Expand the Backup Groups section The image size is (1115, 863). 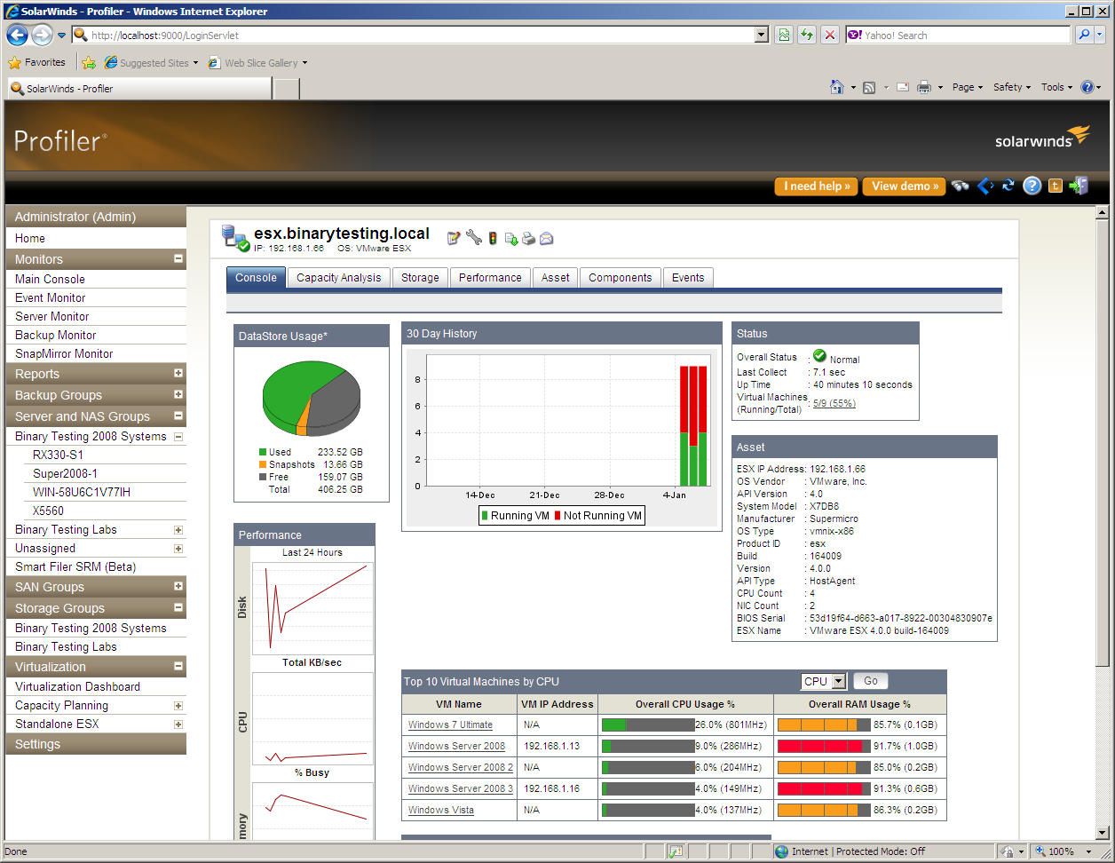(178, 395)
